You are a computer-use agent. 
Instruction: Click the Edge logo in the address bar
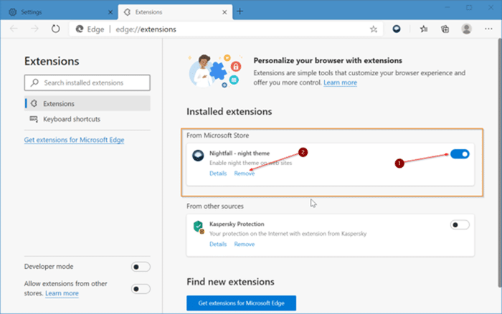tap(80, 29)
